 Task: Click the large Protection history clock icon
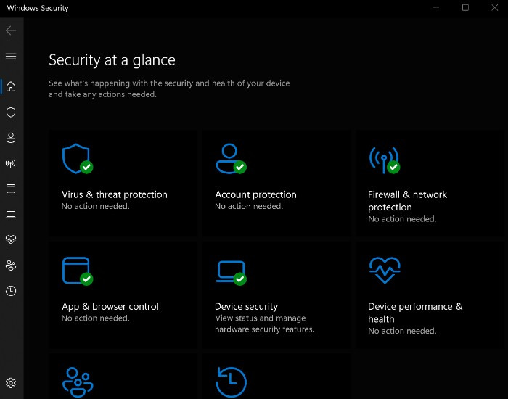[x=231, y=382]
